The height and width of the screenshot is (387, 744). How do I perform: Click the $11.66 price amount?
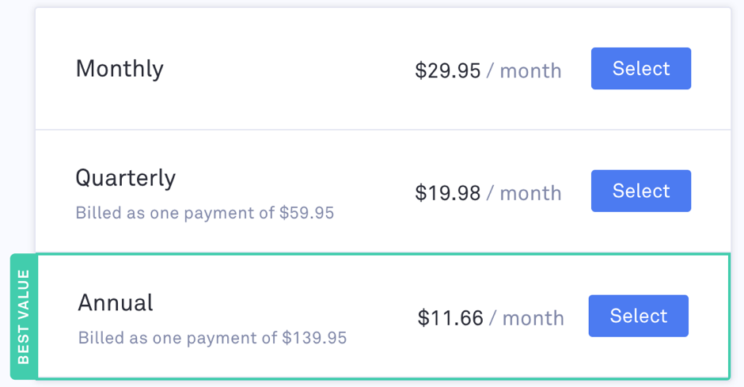(450, 318)
